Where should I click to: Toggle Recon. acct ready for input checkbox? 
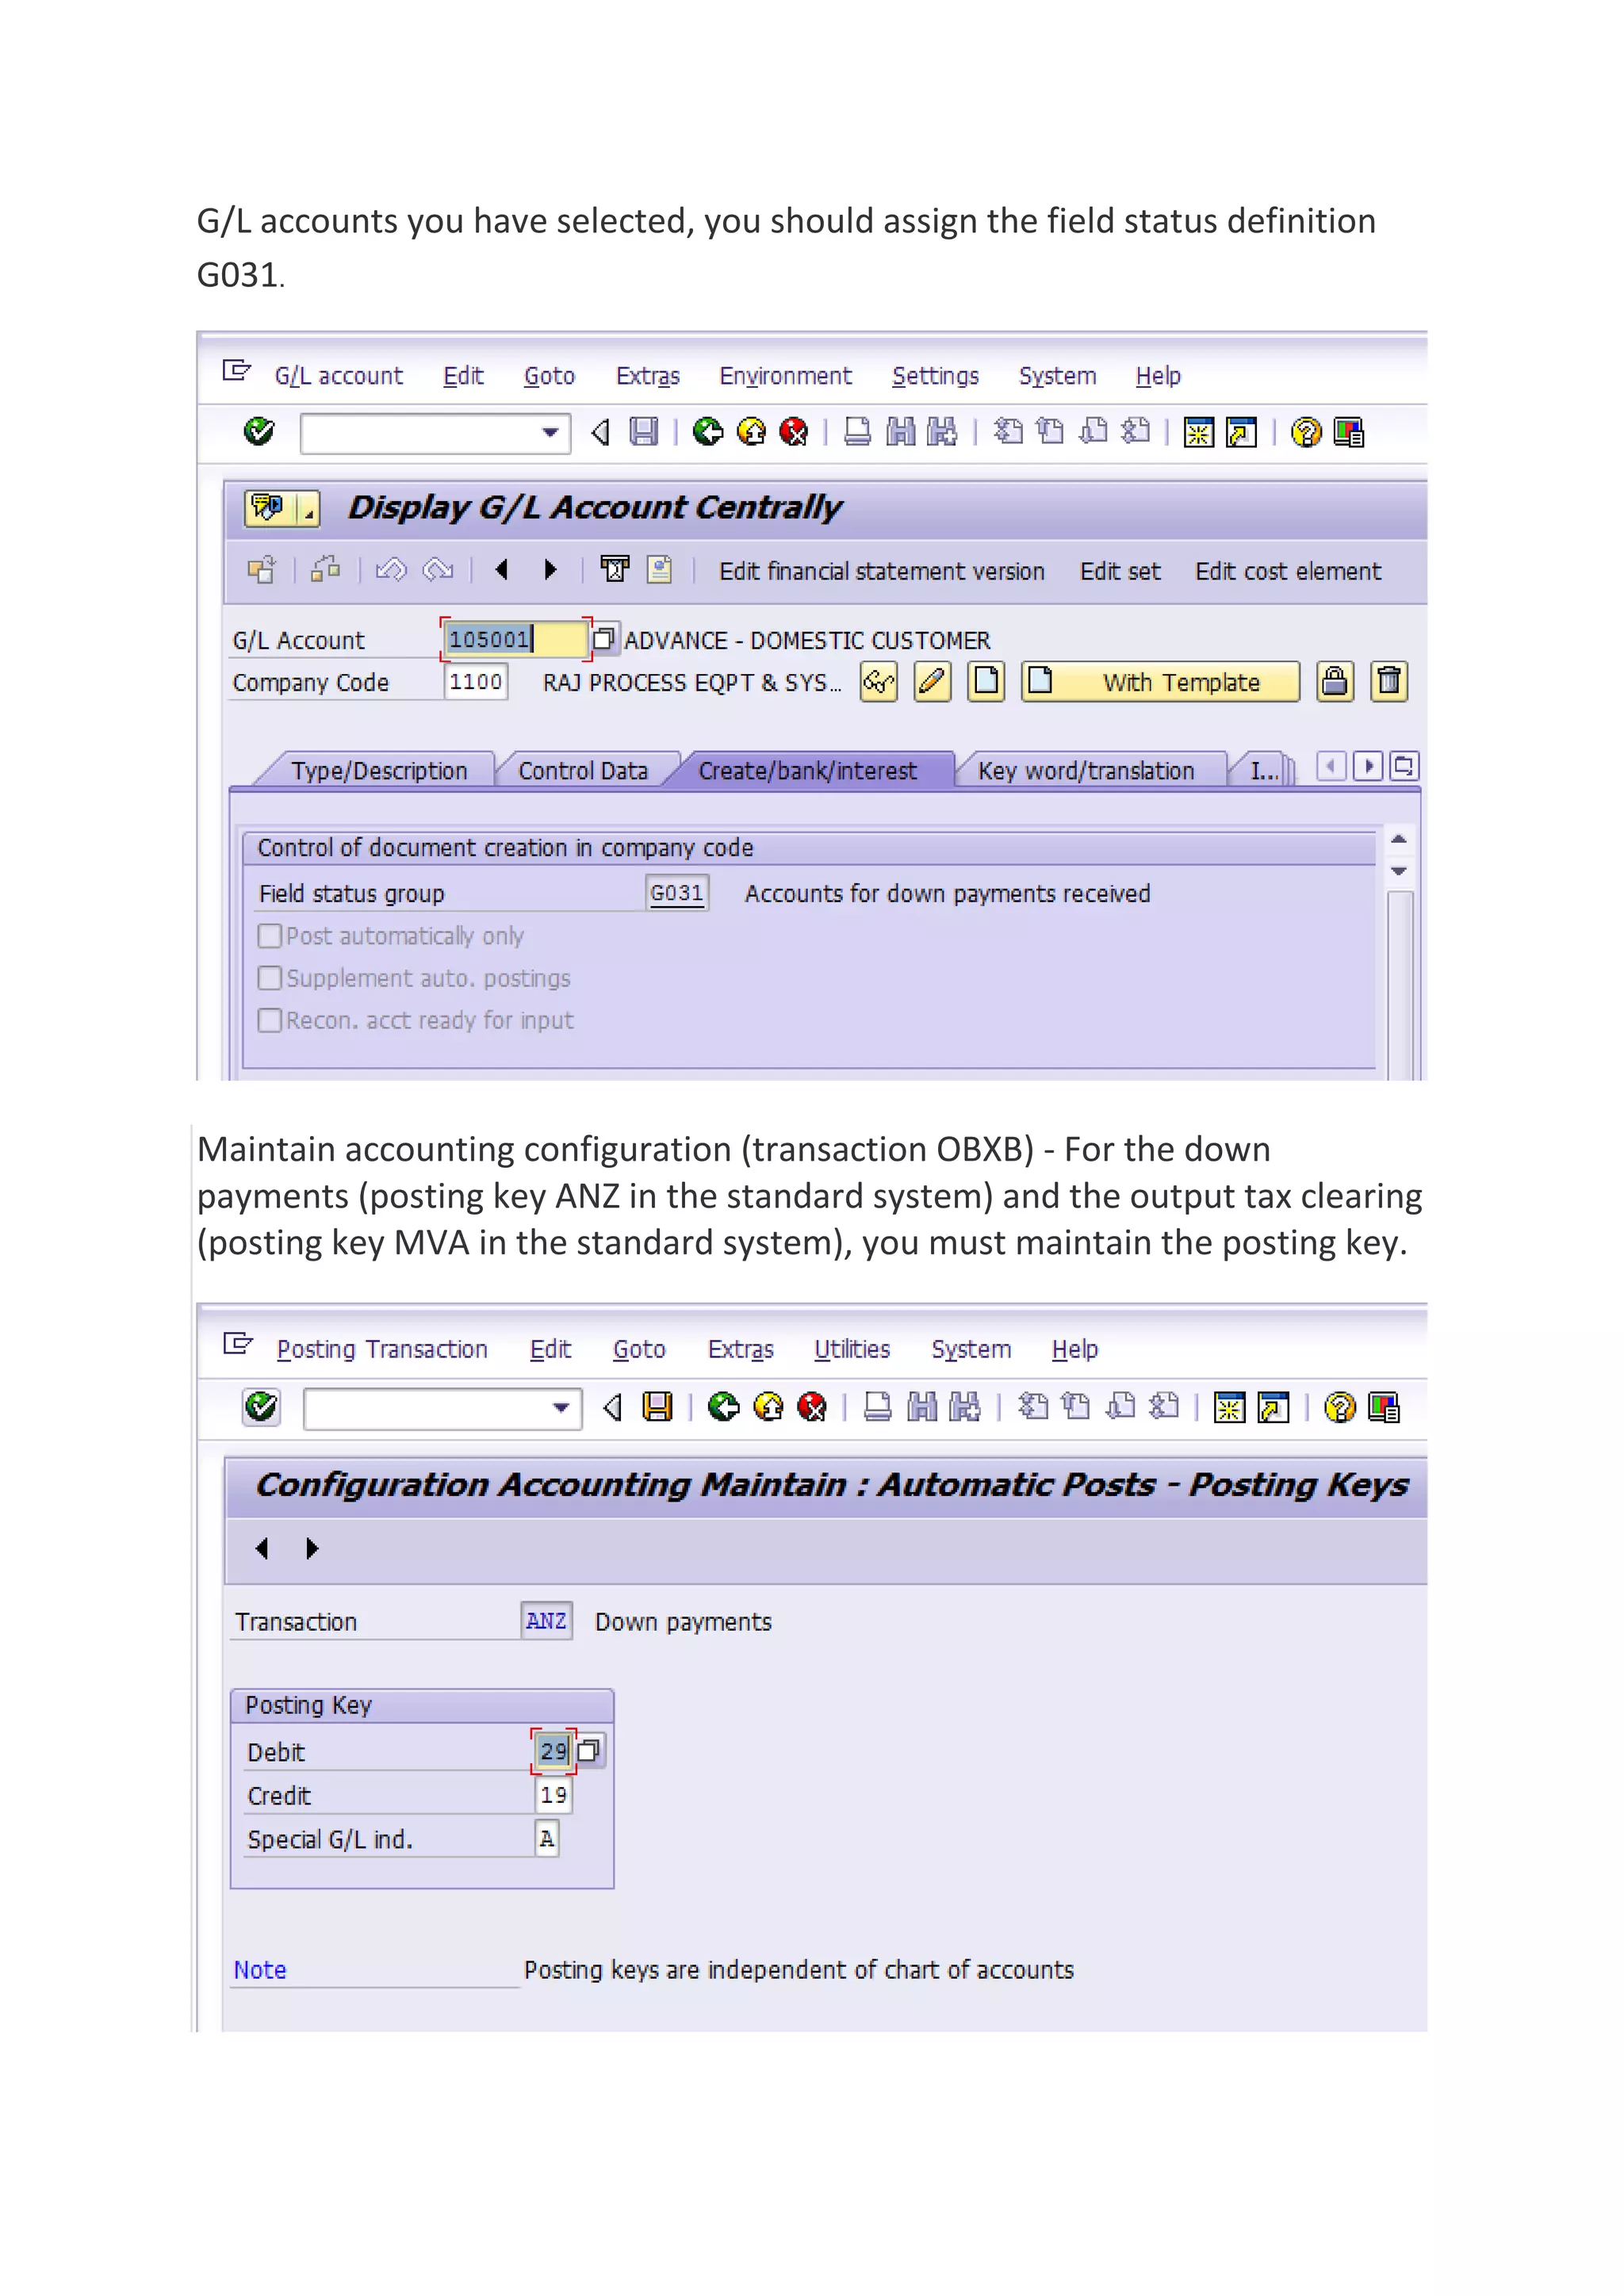[x=269, y=1020]
